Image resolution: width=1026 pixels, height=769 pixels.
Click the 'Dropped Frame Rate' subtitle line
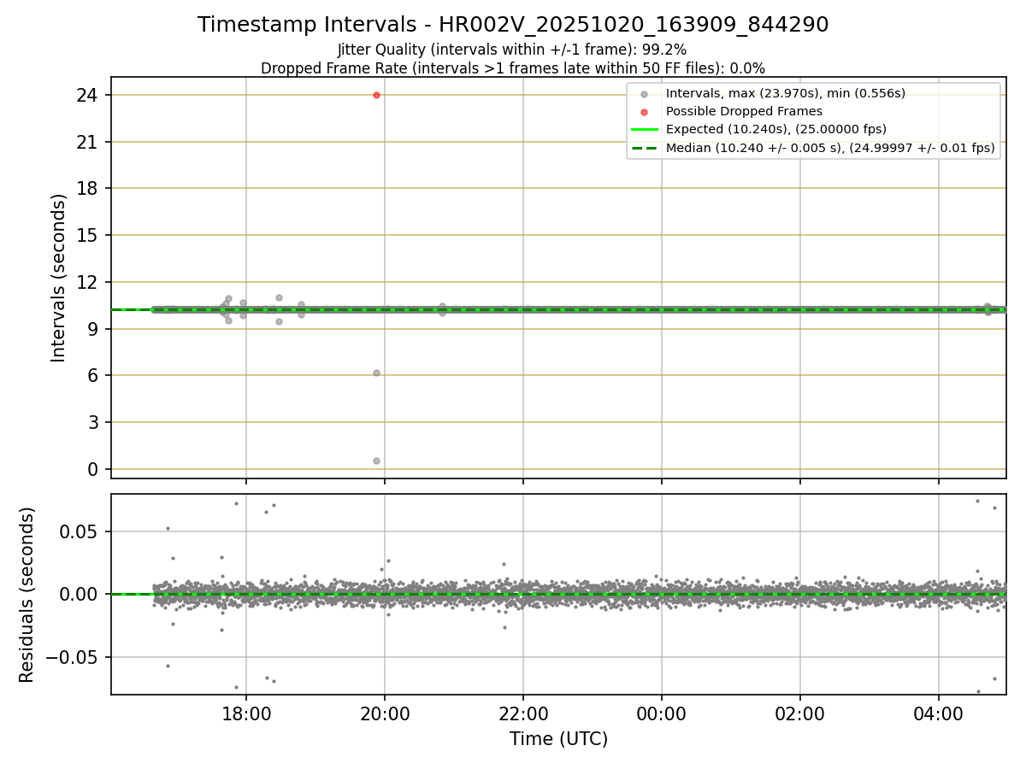[513, 68]
